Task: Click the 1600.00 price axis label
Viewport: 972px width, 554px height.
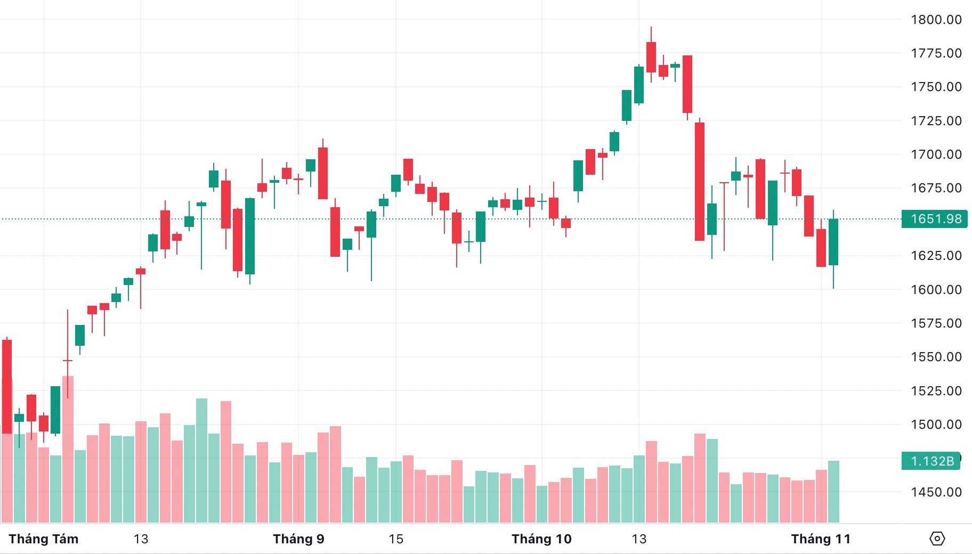Action: pos(936,290)
